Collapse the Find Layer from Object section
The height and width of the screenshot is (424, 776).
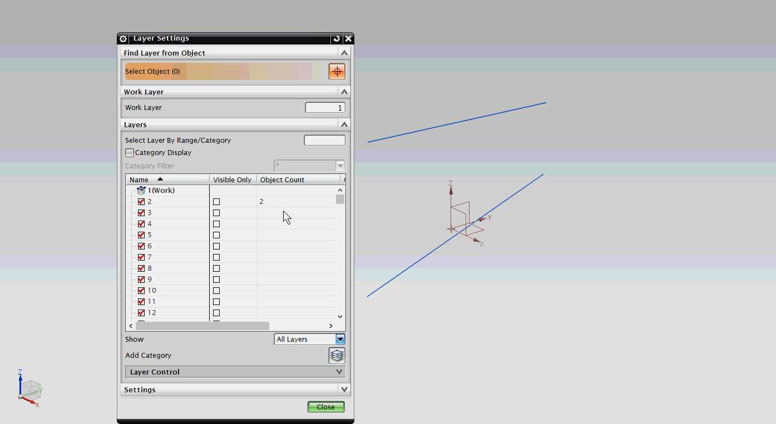(x=344, y=53)
